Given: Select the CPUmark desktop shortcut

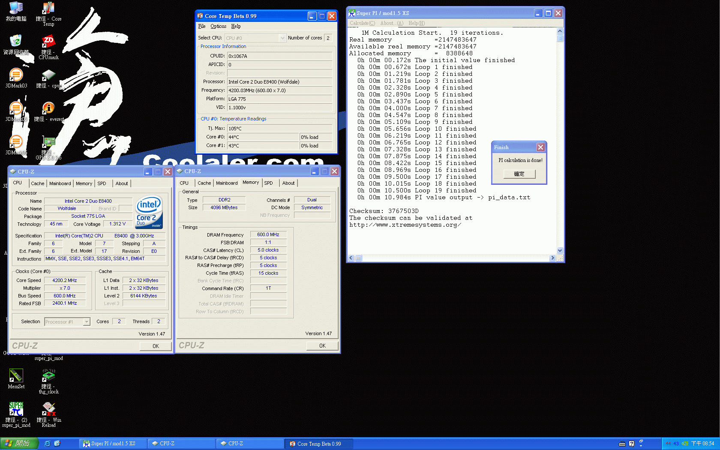Looking at the screenshot, I should [x=48, y=48].
